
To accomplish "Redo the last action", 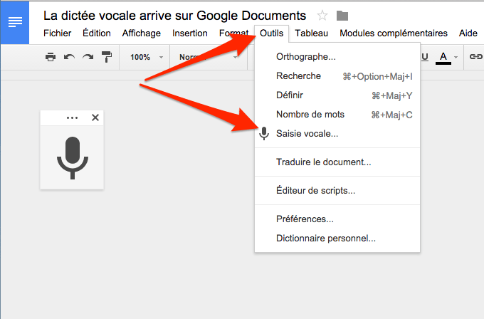I will pyautogui.click(x=88, y=57).
